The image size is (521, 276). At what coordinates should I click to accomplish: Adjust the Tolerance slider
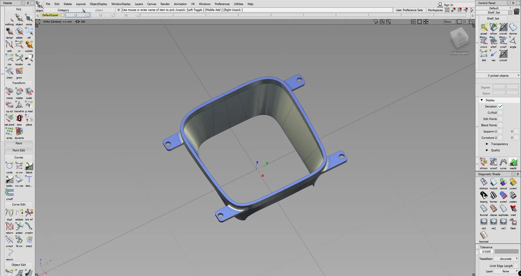[x=507, y=252]
